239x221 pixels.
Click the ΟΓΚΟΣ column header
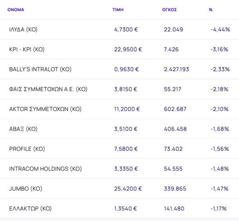click(169, 10)
